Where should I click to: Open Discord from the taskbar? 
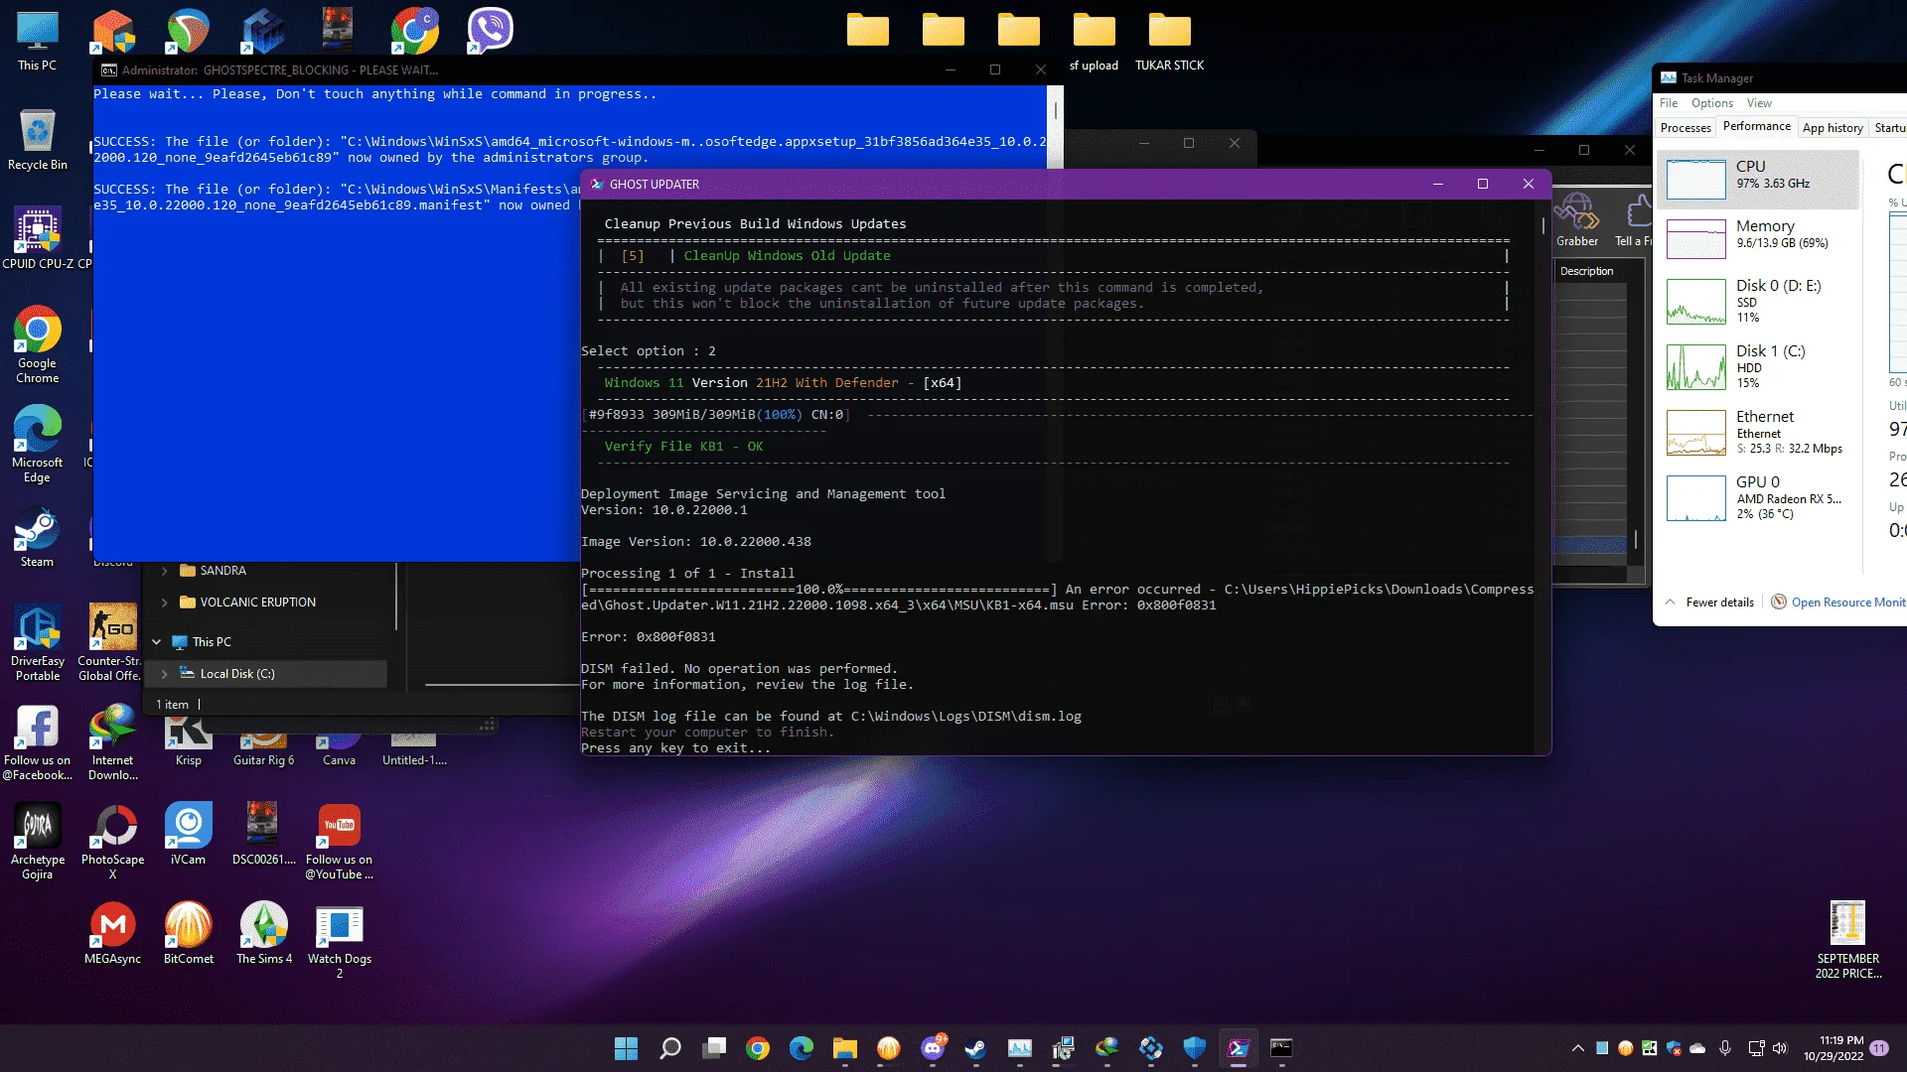[933, 1048]
